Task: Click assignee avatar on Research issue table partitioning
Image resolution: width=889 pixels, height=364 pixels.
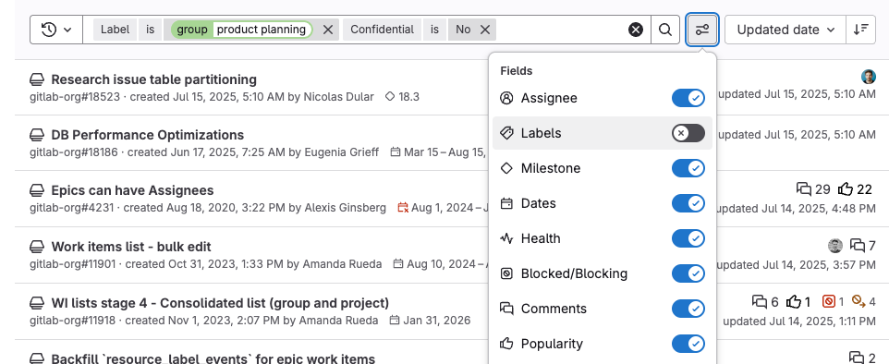Action: tap(868, 77)
